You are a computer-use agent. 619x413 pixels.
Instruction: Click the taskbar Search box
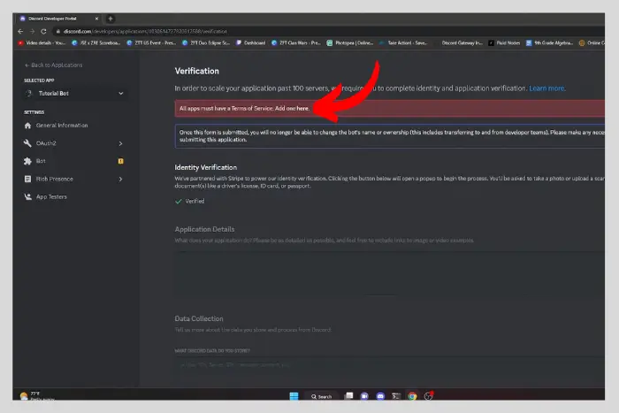322,396
